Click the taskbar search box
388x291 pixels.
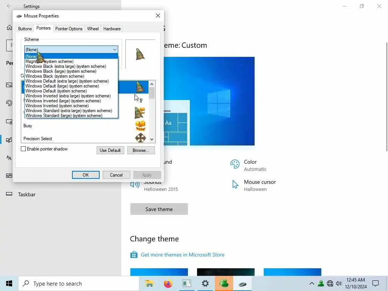tap(79, 283)
